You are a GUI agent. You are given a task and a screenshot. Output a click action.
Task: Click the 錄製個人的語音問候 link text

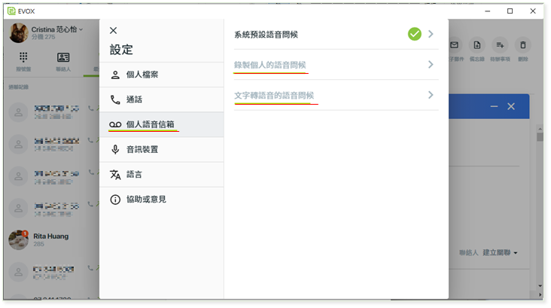(270, 66)
